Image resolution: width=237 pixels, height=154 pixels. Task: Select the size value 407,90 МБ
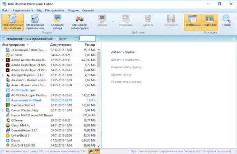click(89, 60)
